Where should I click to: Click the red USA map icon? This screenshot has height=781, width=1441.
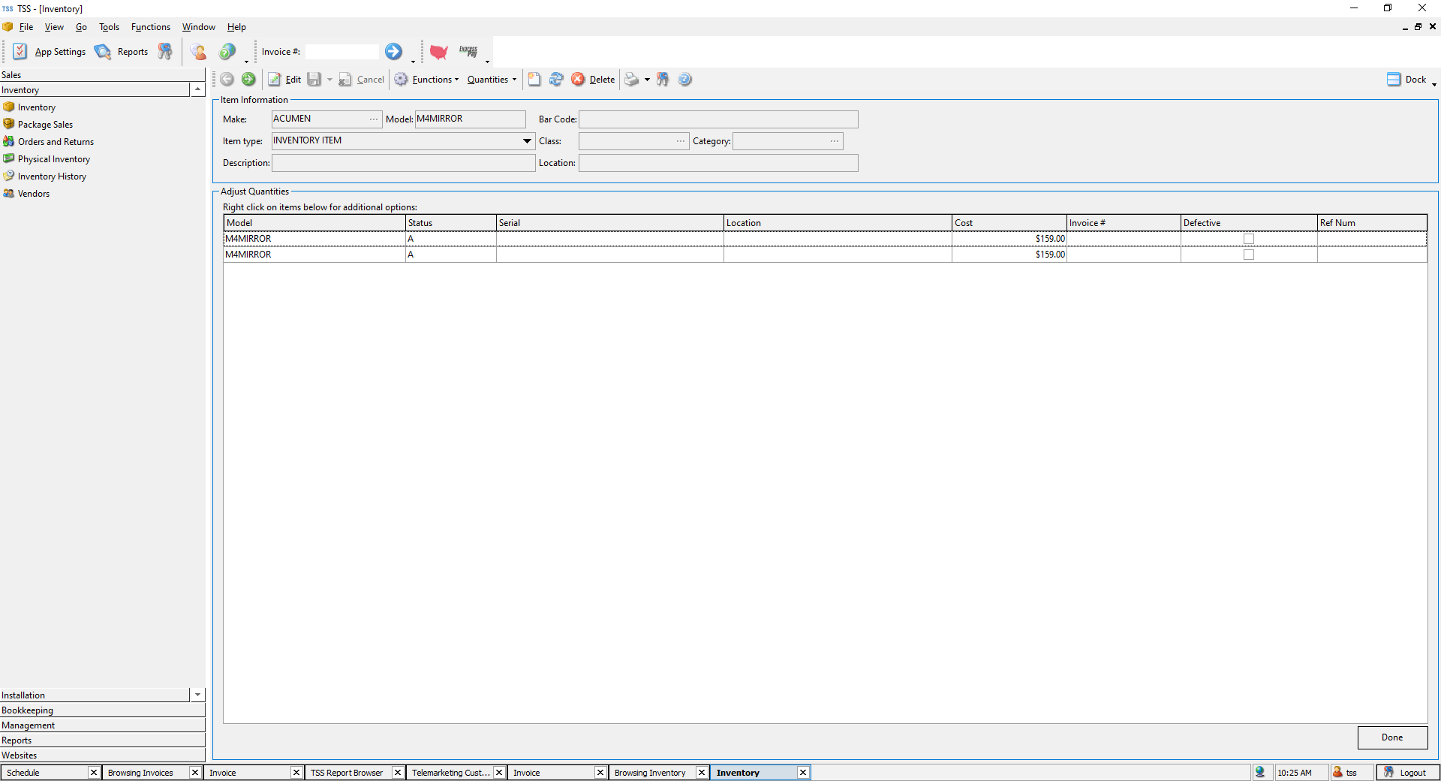(x=439, y=52)
